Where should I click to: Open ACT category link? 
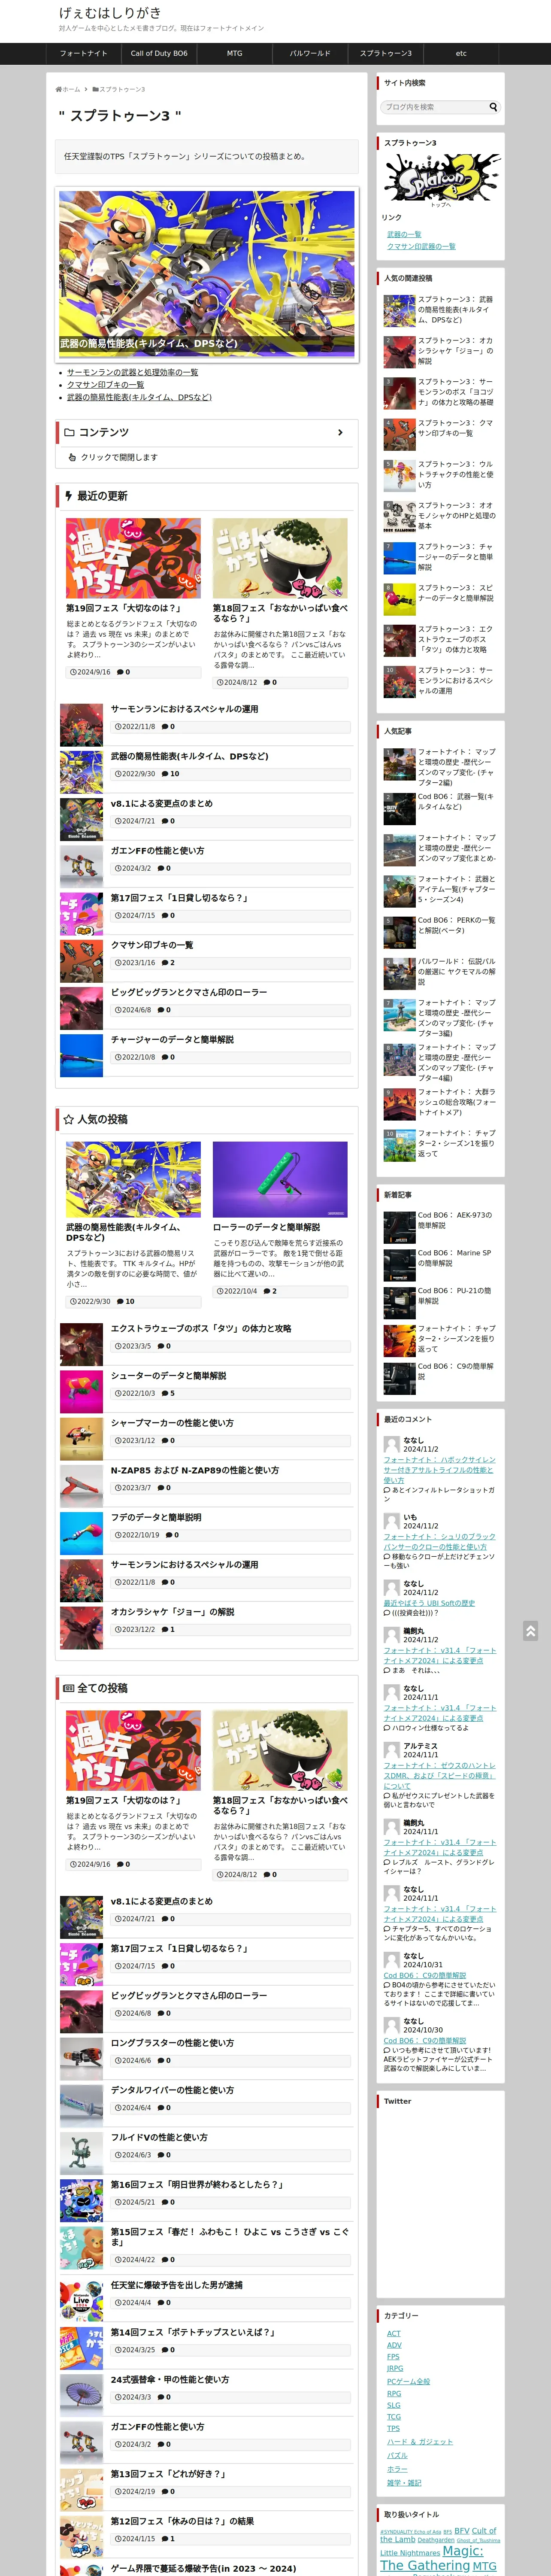click(x=393, y=2333)
